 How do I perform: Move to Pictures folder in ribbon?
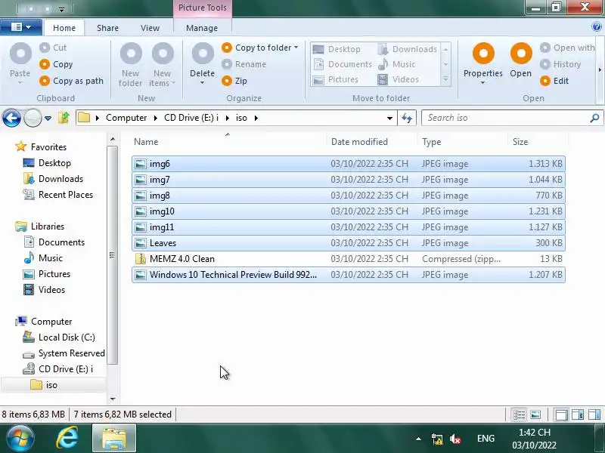(335, 79)
